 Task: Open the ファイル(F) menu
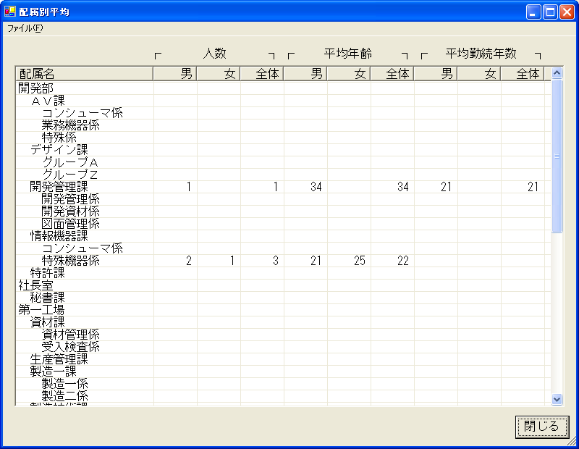[x=25, y=28]
